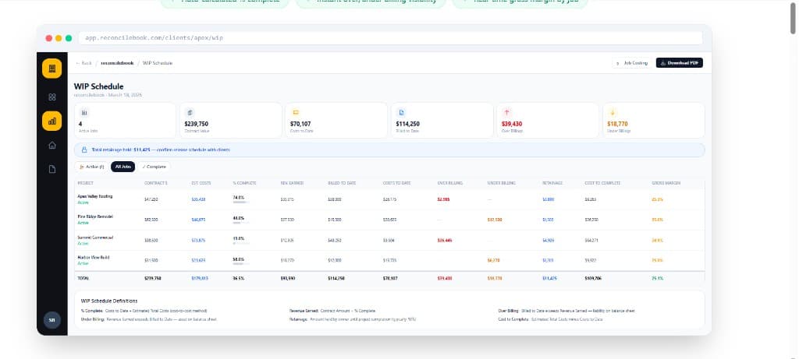Screen dimensions: 799x359
Task: Click the yellow building logo icon in sidebar
Action: tap(52, 69)
